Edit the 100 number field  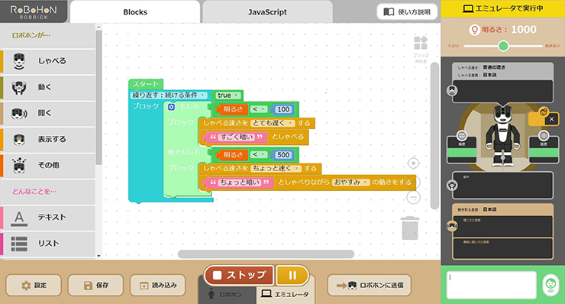click(283, 109)
